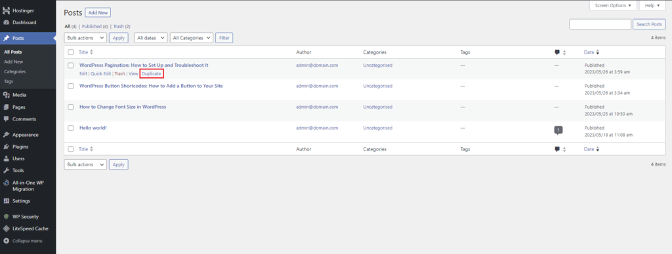Click the LiteSpeed Cache diamond icon
Viewport: 672px width, 254px height.
point(6,228)
